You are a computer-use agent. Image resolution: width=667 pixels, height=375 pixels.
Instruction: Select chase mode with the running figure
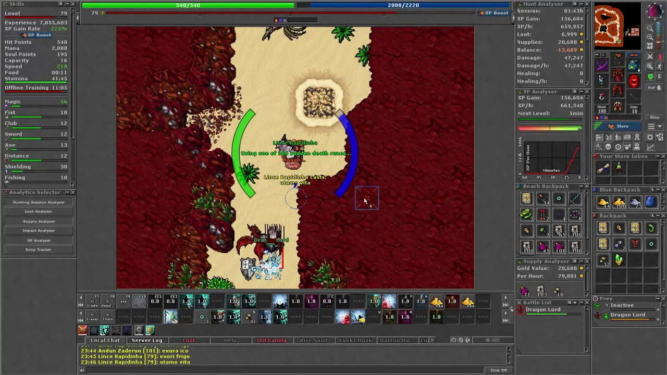click(x=660, y=66)
